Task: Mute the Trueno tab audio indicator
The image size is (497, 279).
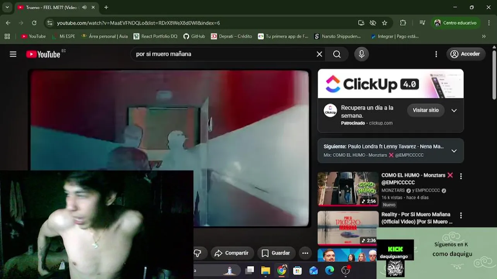Action: coord(84,7)
